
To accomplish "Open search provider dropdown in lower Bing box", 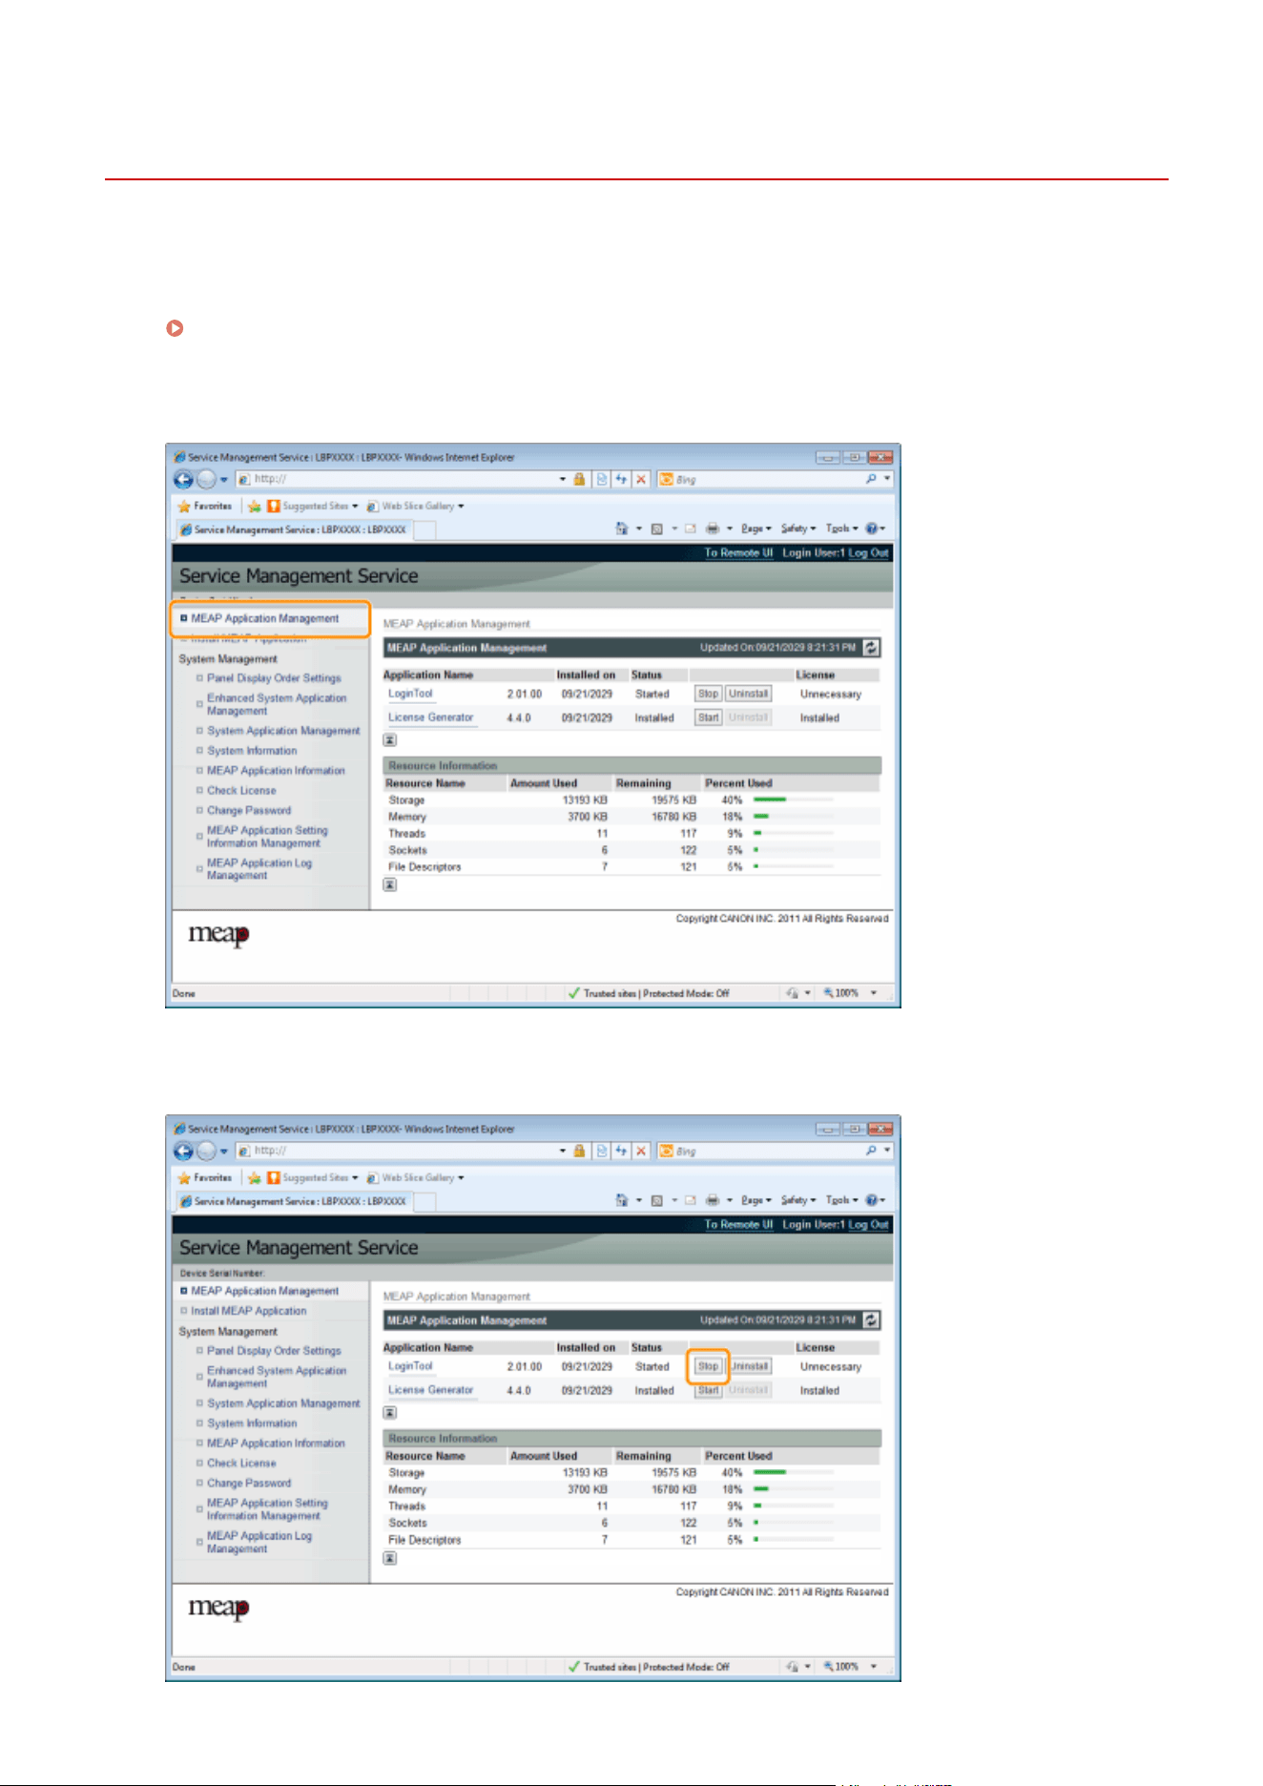I will tap(887, 1152).
